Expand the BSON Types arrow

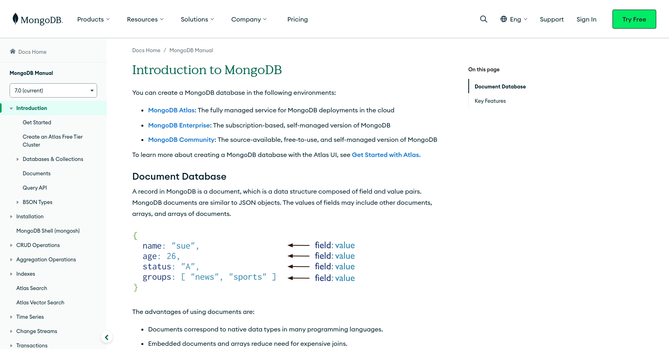tap(18, 202)
